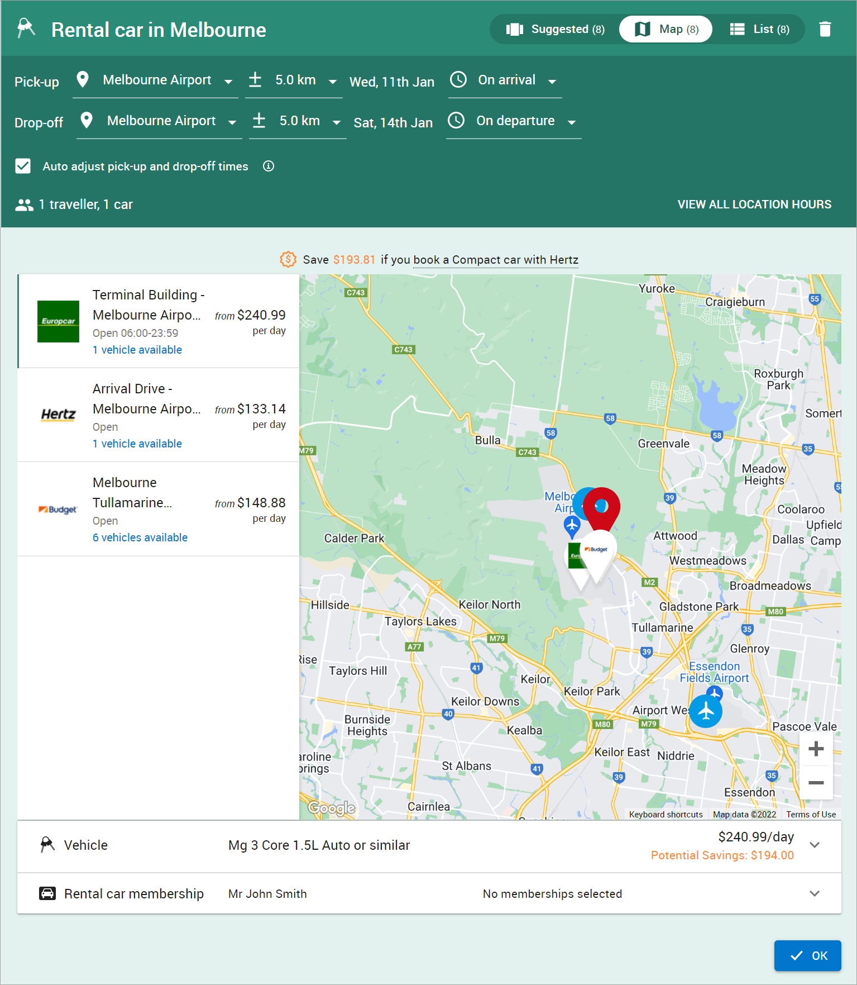Viewport: 857px width, 985px height.
Task: Click the Essendon Fields Airport plane marker
Action: 706,711
